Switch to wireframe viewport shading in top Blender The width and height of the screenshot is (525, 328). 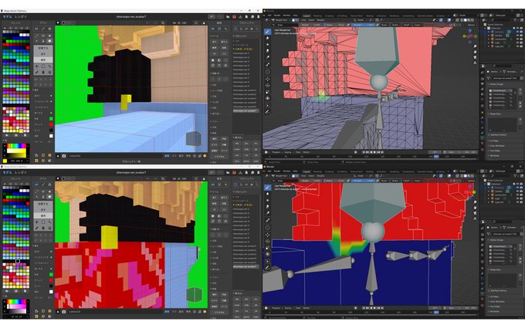(x=462, y=20)
